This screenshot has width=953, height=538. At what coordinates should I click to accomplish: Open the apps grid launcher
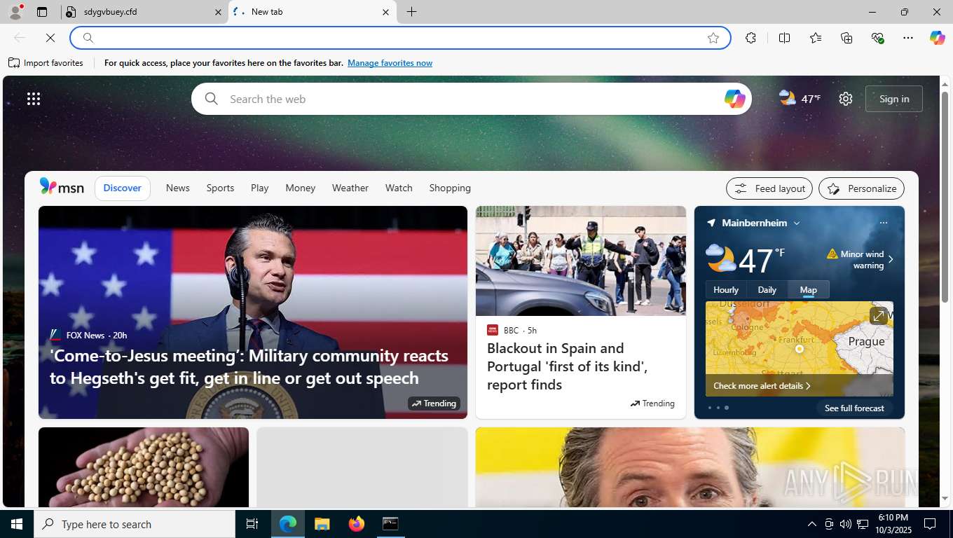point(34,99)
